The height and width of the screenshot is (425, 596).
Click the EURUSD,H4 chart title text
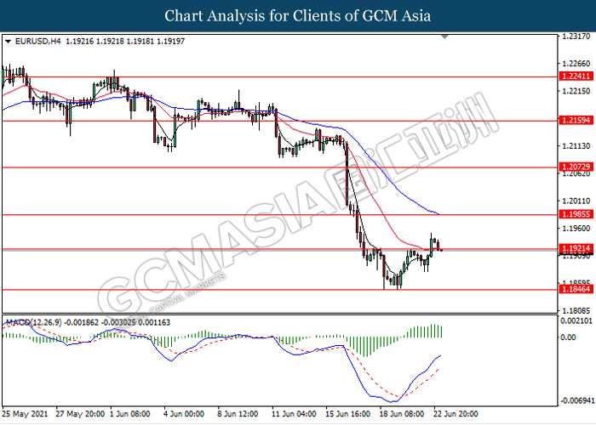[37, 42]
